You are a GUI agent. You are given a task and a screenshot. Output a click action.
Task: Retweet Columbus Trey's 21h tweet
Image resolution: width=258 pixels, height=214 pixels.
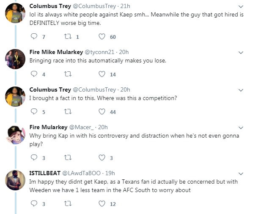(67, 37)
